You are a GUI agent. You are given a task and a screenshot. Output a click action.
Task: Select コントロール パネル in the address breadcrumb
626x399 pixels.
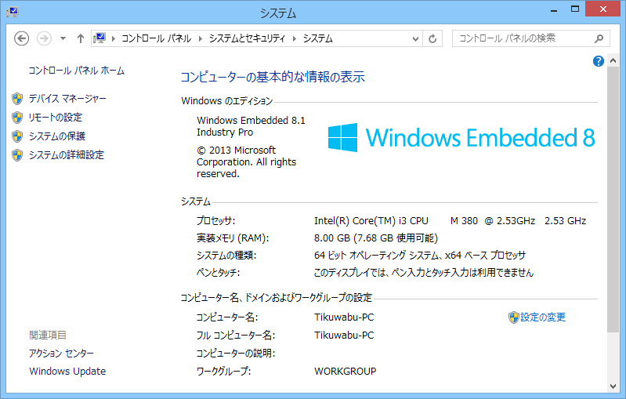156,38
